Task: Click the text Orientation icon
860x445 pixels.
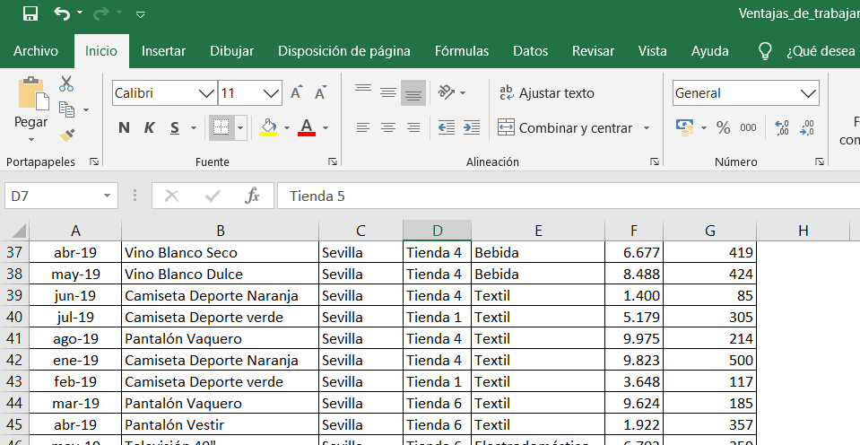Action: pos(447,92)
